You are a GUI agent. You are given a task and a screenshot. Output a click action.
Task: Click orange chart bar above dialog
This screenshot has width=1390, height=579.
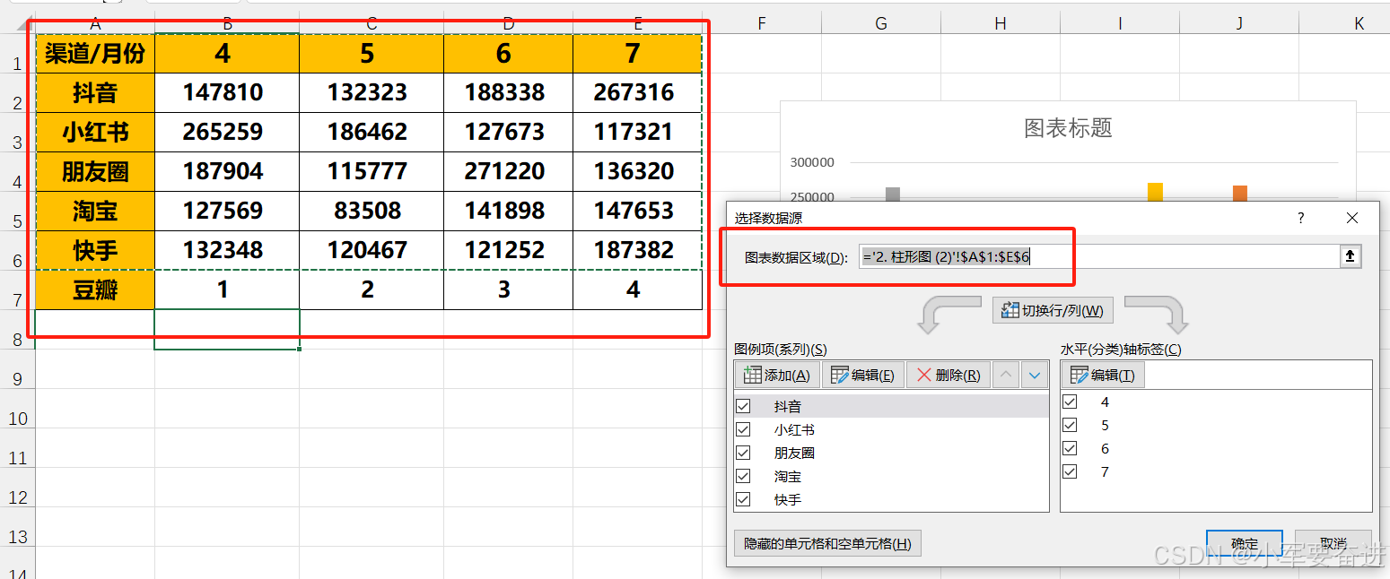1240,193
